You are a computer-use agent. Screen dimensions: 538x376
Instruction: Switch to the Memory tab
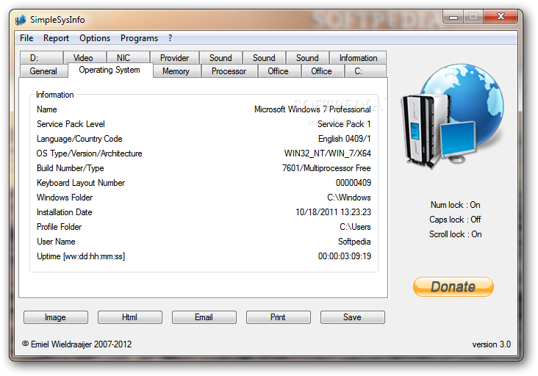176,71
